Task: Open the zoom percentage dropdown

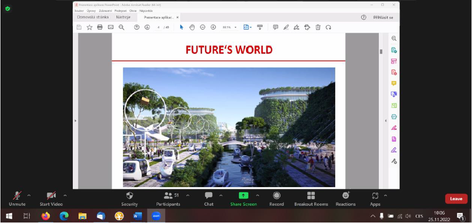Action: tap(235, 27)
